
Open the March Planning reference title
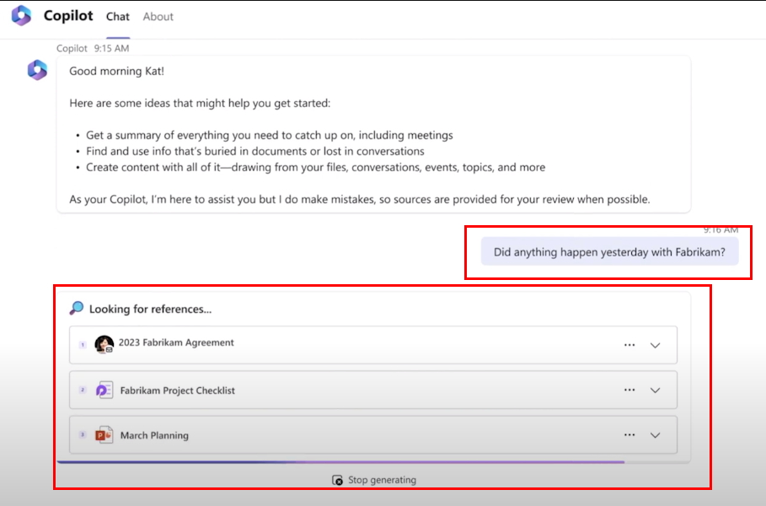coord(154,436)
